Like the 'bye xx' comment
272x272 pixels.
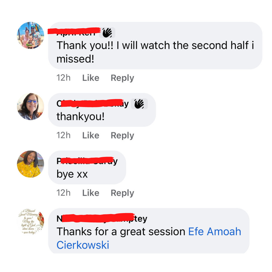pyautogui.click(x=91, y=193)
